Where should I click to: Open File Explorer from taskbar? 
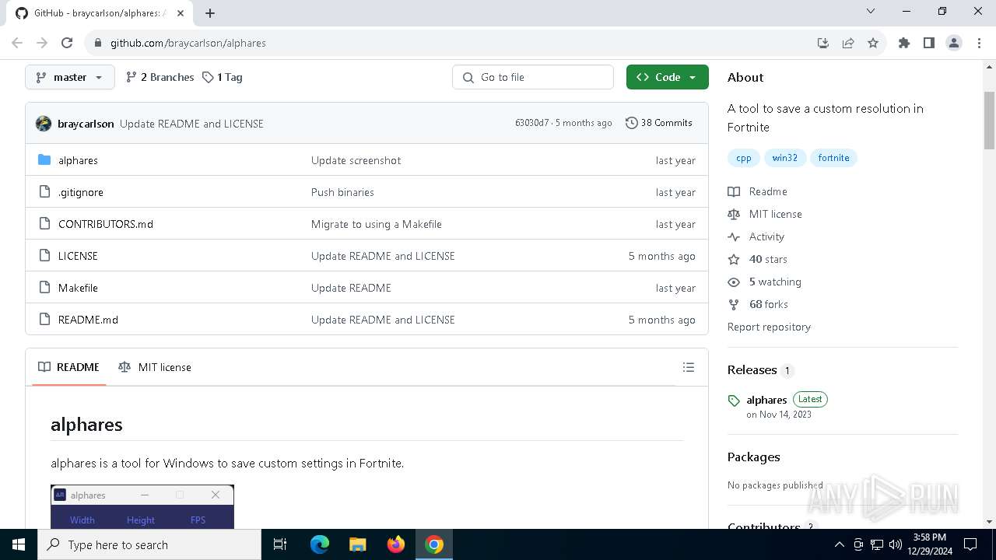click(358, 544)
